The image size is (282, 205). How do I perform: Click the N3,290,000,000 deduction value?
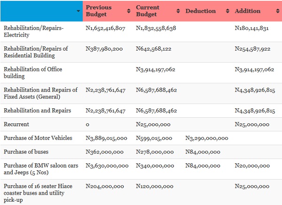(207, 138)
